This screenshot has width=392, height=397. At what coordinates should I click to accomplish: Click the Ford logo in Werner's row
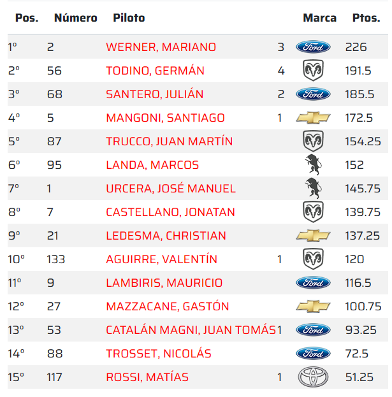[313, 47]
